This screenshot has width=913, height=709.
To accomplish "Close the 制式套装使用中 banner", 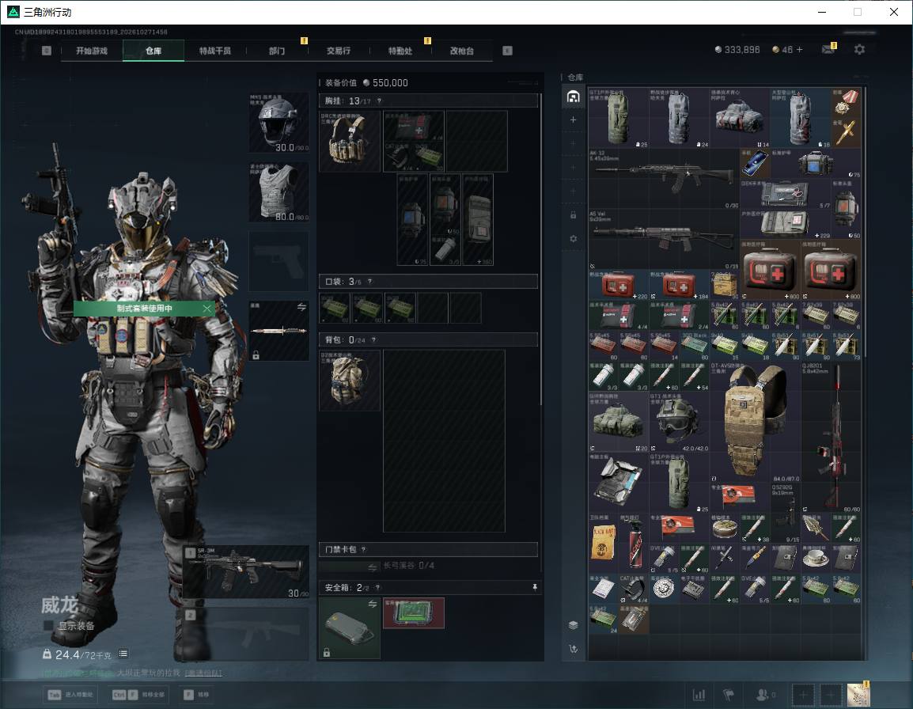I will click(206, 308).
